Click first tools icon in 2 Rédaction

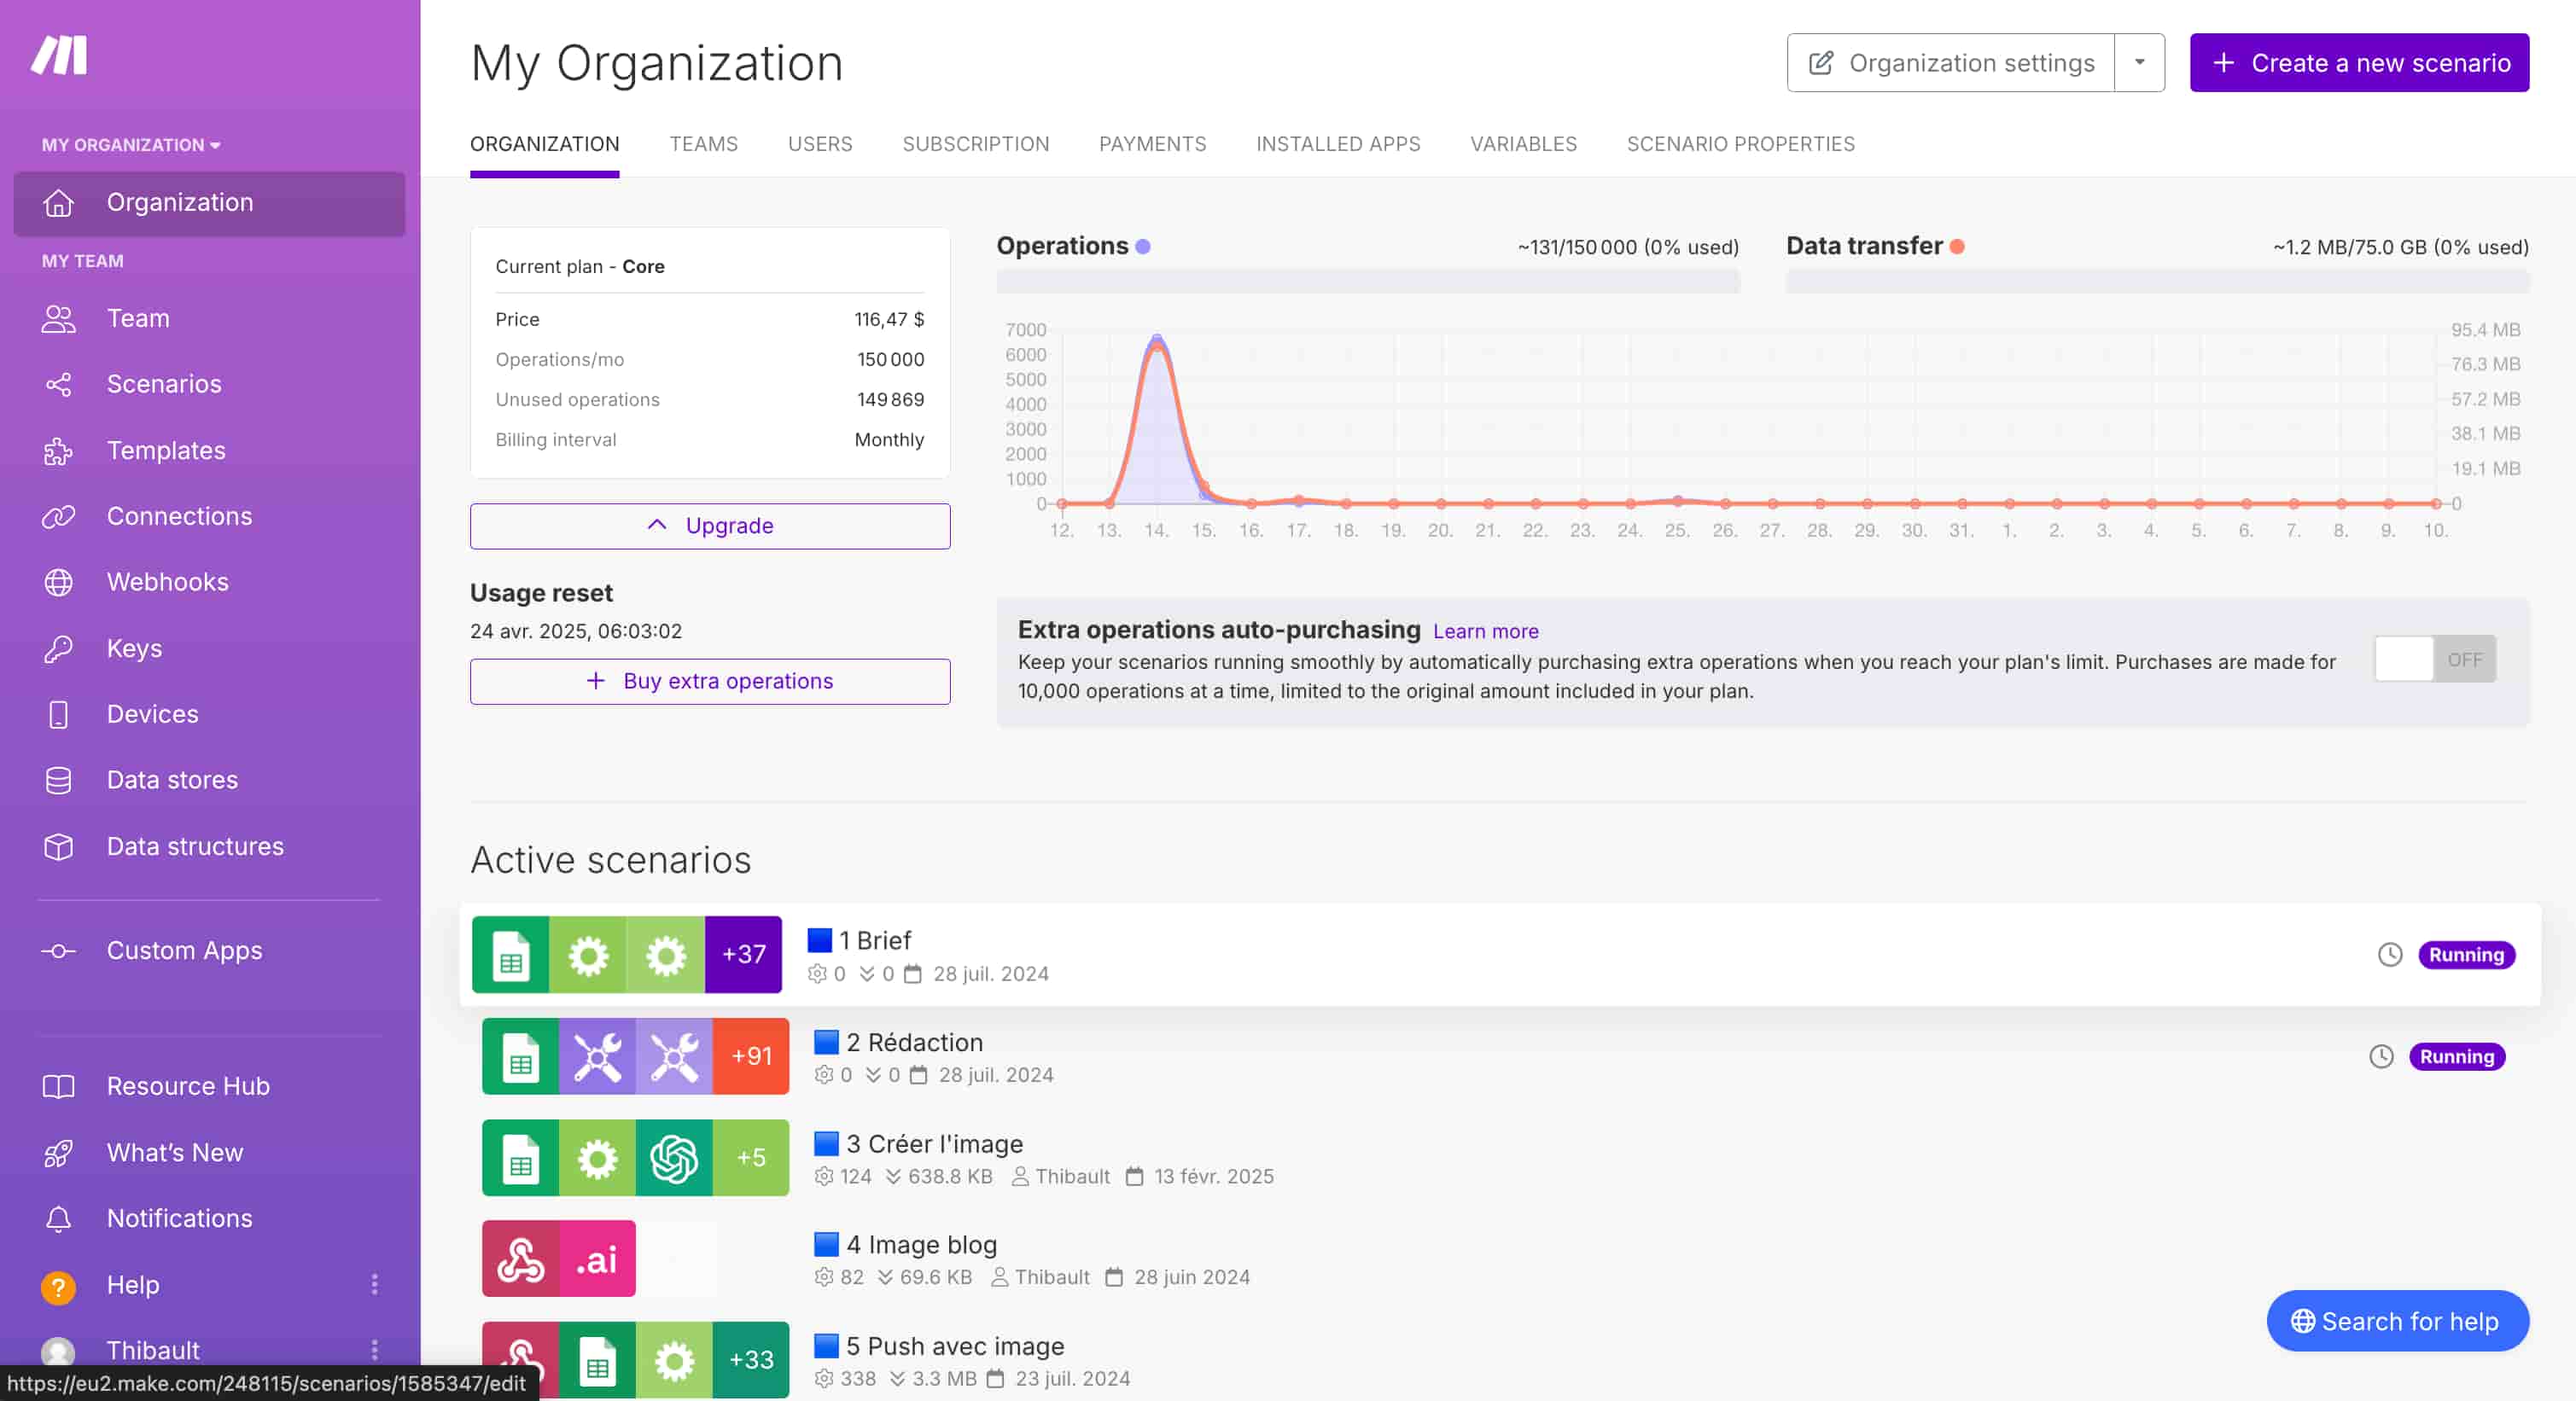tap(597, 1057)
